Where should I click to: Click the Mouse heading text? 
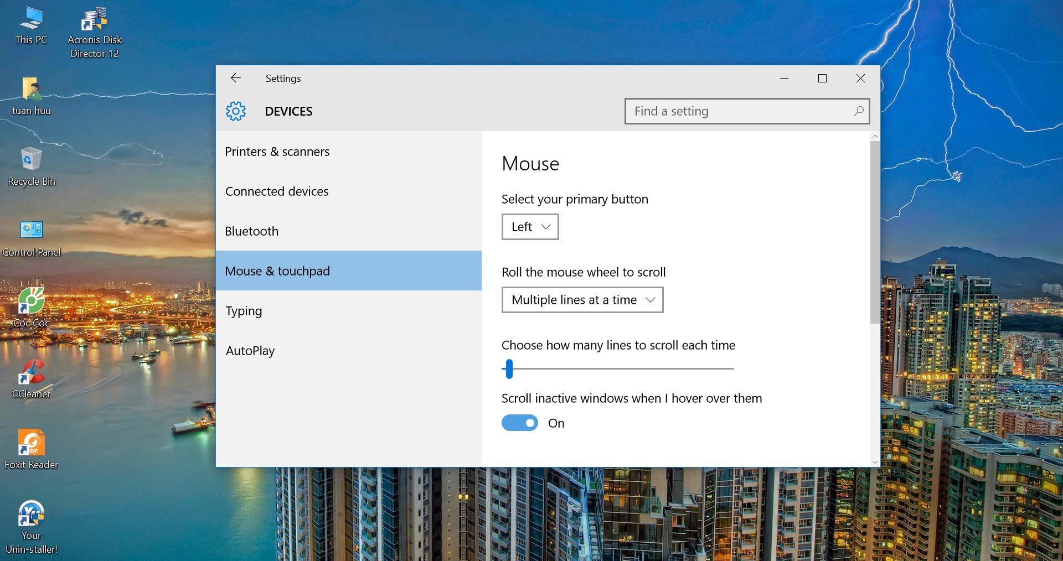click(x=530, y=164)
